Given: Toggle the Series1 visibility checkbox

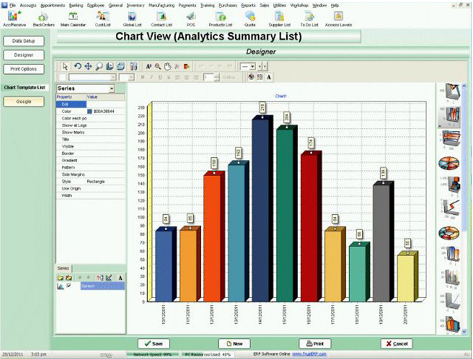Looking at the screenshot, I should [69, 286].
